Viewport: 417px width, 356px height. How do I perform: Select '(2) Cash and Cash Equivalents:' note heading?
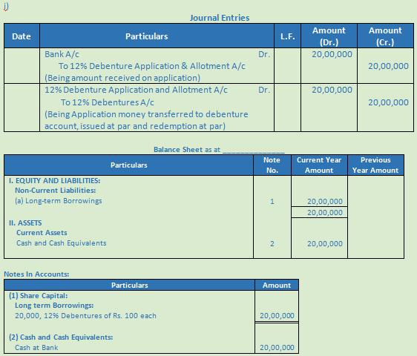[x=61, y=337]
